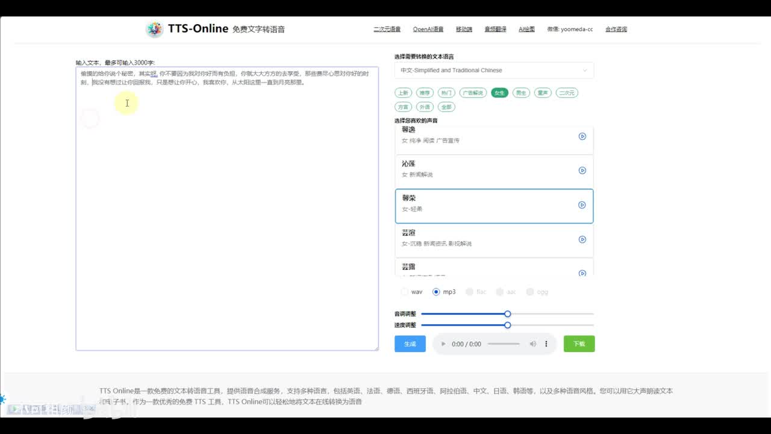Play the 沁莲 voice sample

(582, 171)
